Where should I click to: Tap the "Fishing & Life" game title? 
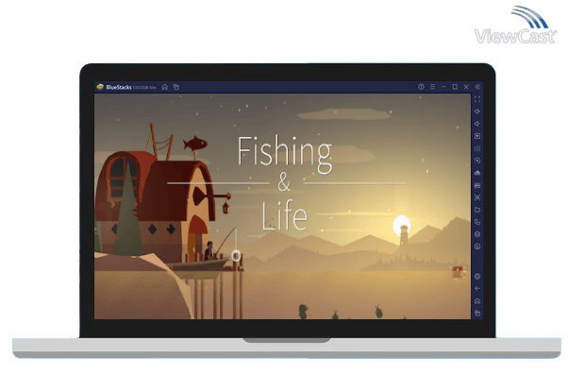tap(285, 183)
